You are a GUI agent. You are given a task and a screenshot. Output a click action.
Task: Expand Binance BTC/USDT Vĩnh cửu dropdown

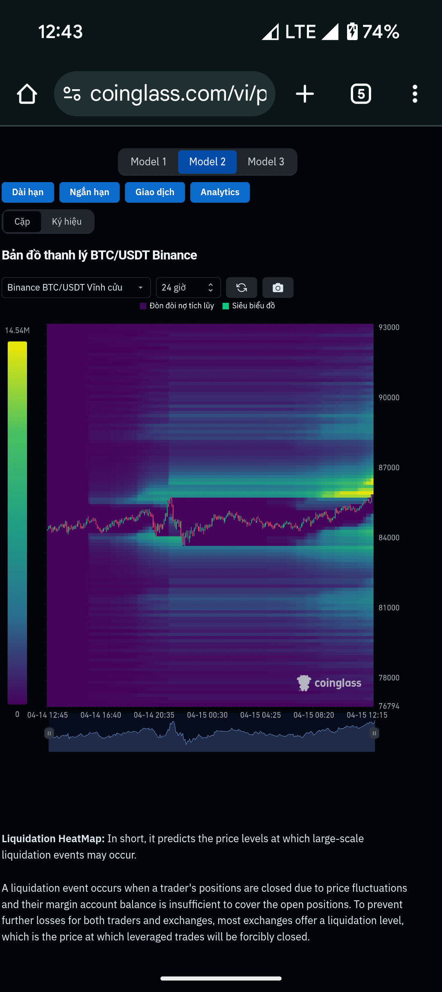[x=76, y=288]
